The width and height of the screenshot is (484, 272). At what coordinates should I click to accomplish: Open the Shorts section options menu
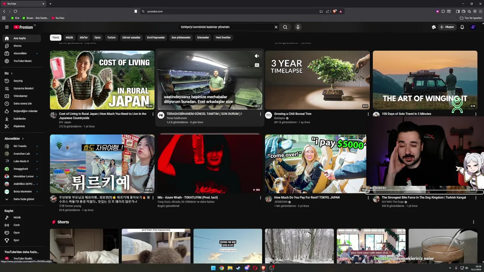point(473,222)
